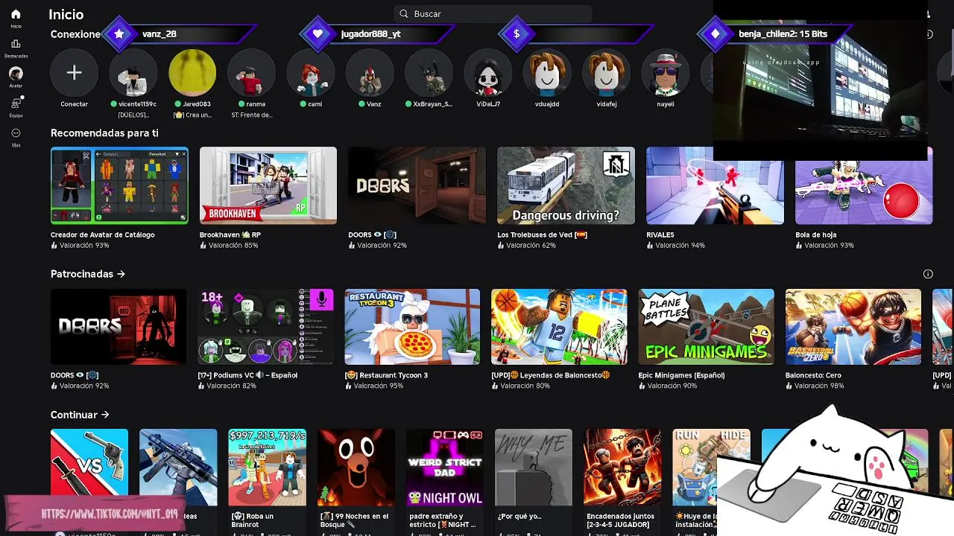Open Leyendas de Baloncesto thumbnail
Viewport: 954px width, 536px height.
tap(559, 327)
